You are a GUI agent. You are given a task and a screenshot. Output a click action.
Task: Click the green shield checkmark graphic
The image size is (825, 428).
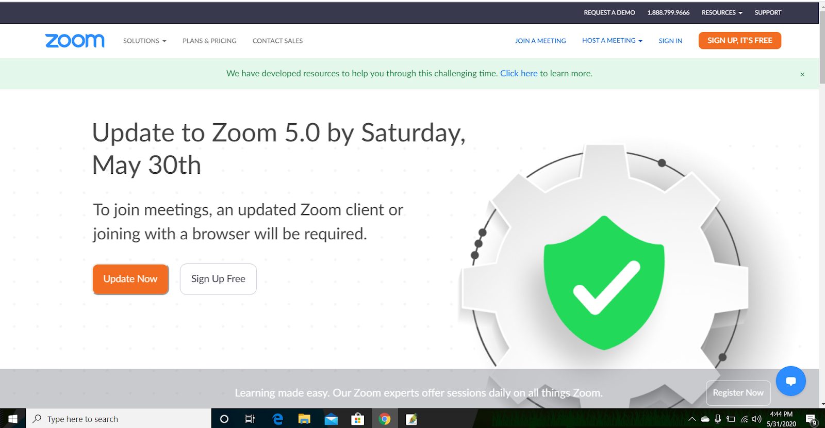coord(604,283)
